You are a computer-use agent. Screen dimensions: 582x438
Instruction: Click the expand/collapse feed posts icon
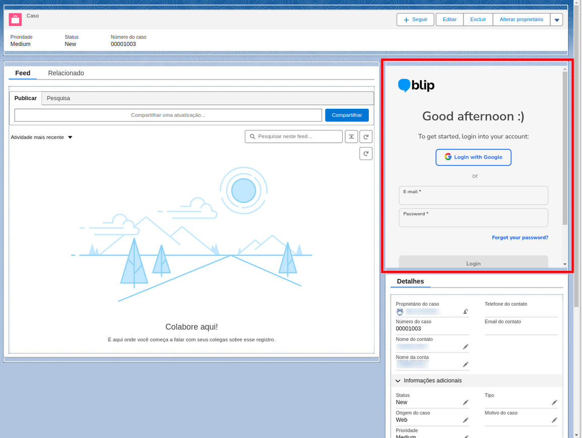[x=351, y=136]
